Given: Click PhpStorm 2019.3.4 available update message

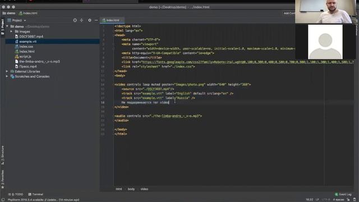Looking at the screenshot, I should click(x=44, y=200).
